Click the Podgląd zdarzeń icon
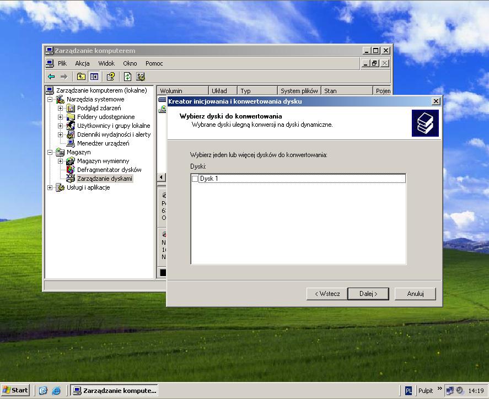The image size is (489, 399). click(71, 108)
